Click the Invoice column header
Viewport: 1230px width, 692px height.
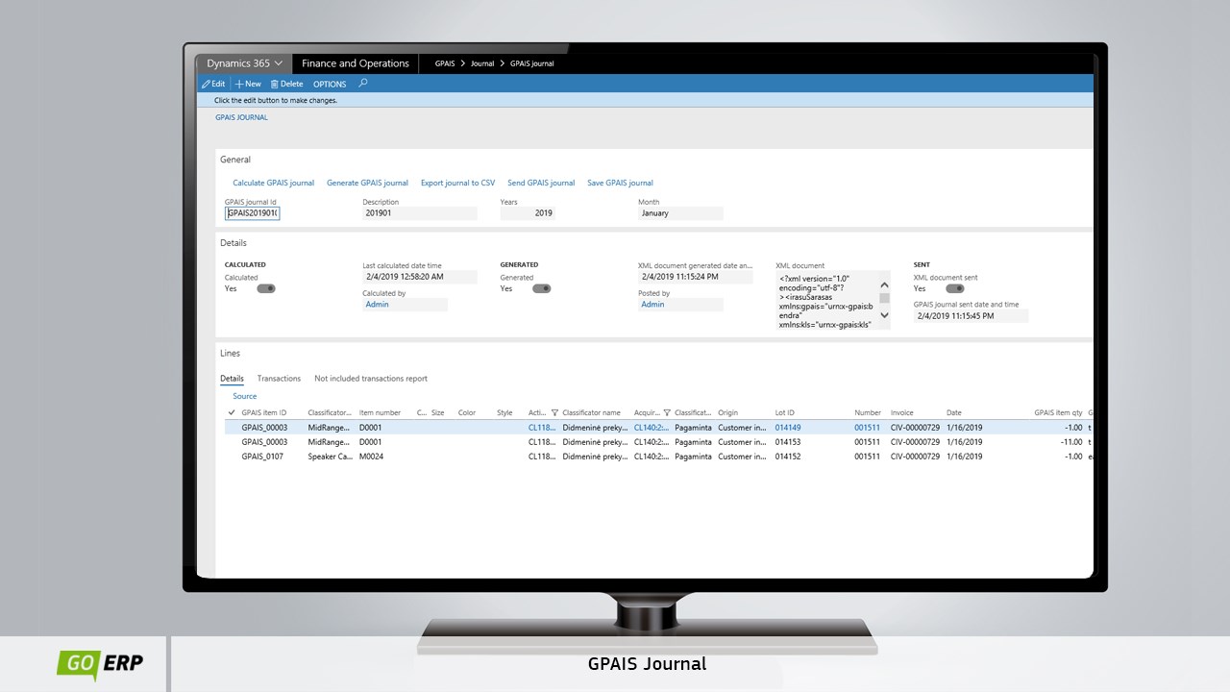click(x=902, y=412)
